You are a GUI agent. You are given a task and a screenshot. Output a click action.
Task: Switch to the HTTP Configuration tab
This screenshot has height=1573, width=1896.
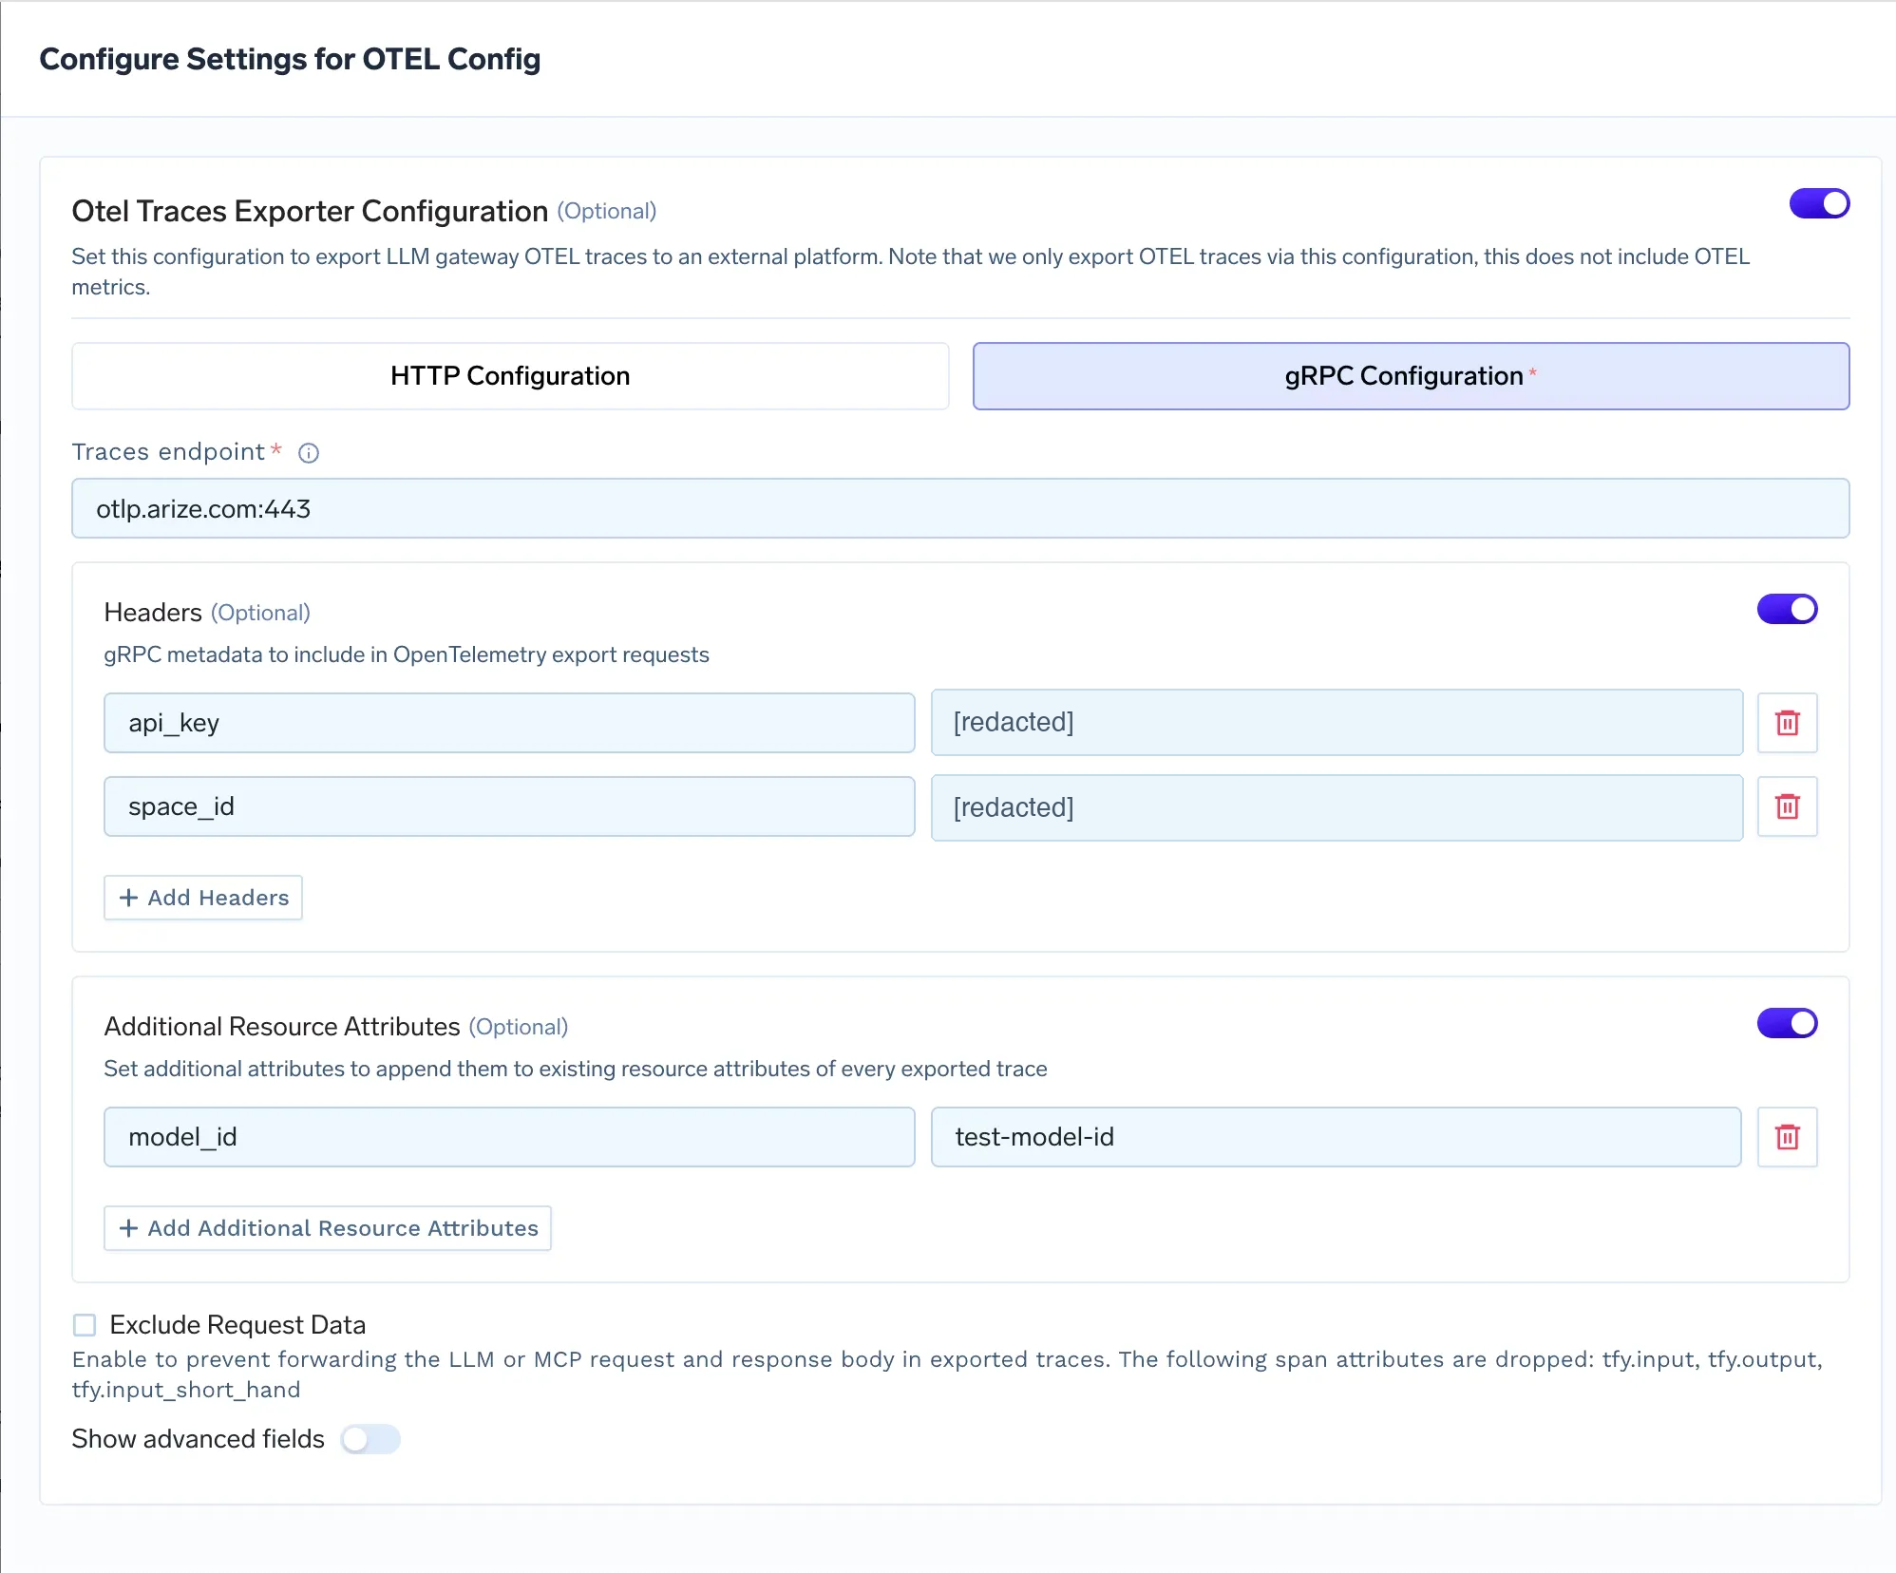(x=510, y=376)
